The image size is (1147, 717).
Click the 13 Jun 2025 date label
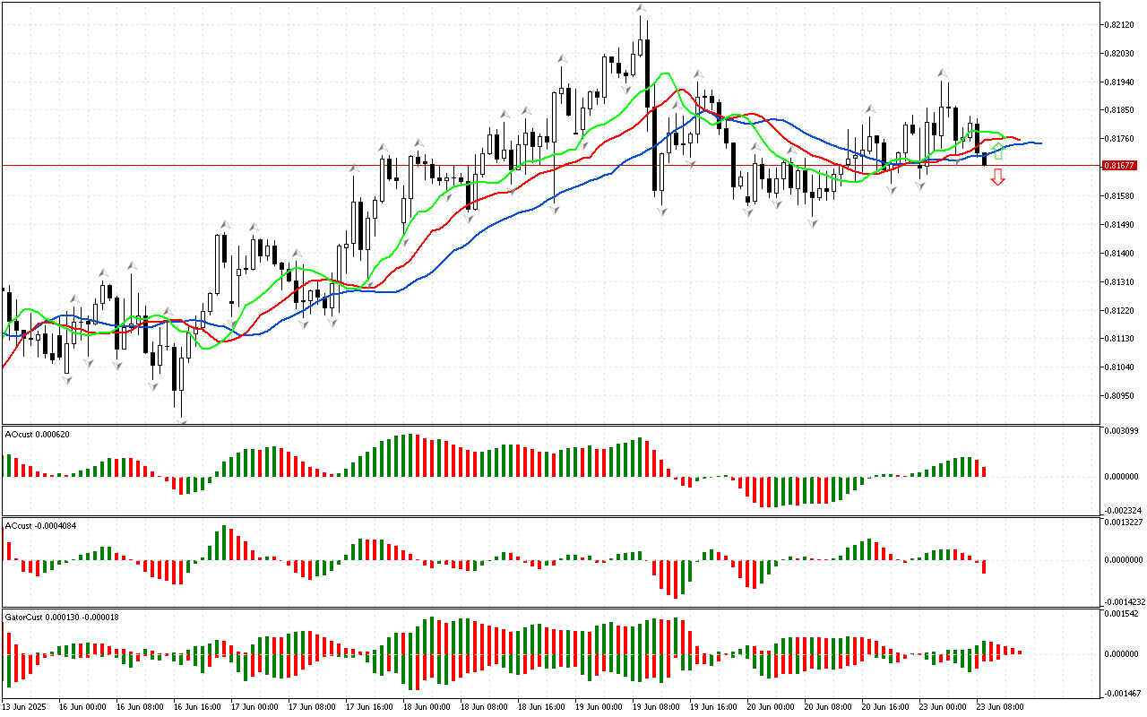click(x=26, y=707)
